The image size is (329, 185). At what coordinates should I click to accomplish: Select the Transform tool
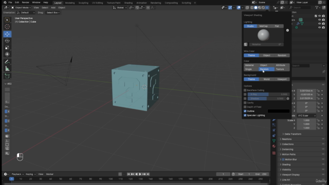pyautogui.click(x=7, y=54)
